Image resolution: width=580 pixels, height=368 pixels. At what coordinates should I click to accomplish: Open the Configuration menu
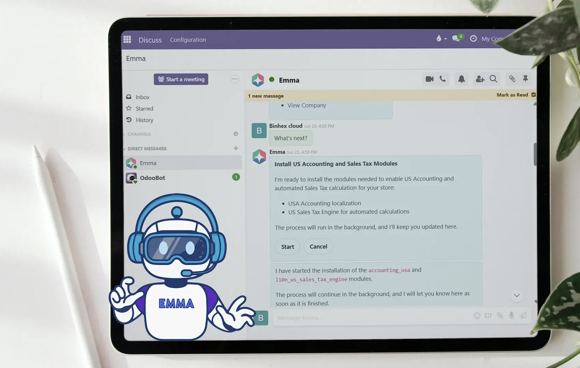pos(188,40)
